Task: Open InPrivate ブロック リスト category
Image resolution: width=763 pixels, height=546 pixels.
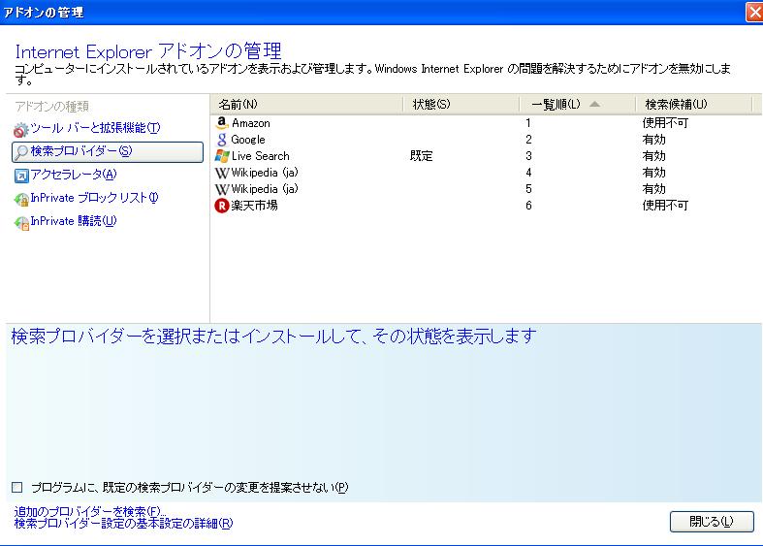Action: [94, 198]
